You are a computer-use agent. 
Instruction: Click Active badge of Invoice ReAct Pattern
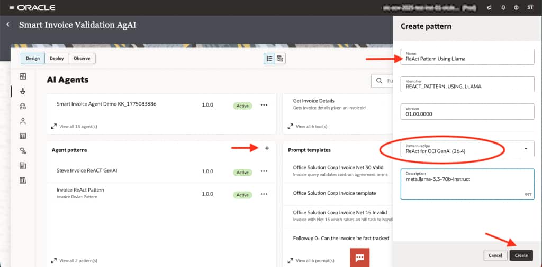242,195
